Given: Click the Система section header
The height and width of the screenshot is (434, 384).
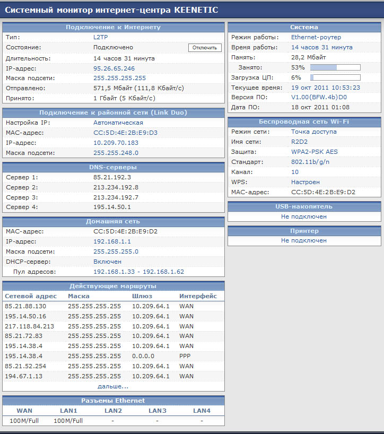Looking at the screenshot, I should click(304, 27).
